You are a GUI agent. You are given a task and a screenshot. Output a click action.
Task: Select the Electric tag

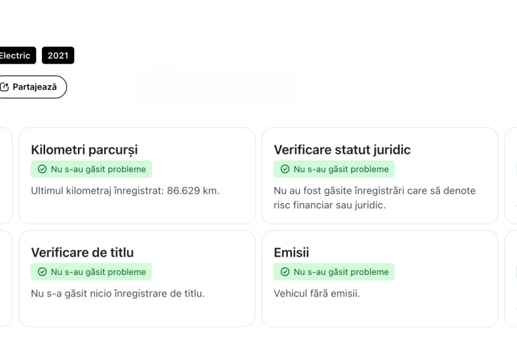15,56
